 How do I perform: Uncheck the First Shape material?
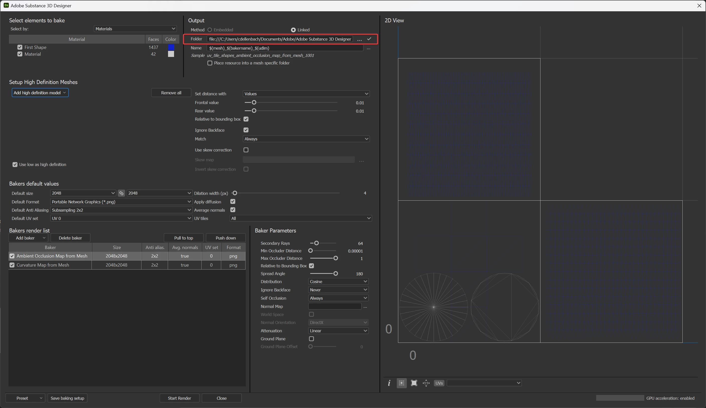(20, 47)
